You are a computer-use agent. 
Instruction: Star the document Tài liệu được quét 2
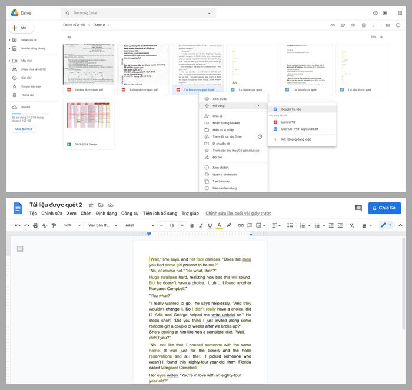(91, 205)
